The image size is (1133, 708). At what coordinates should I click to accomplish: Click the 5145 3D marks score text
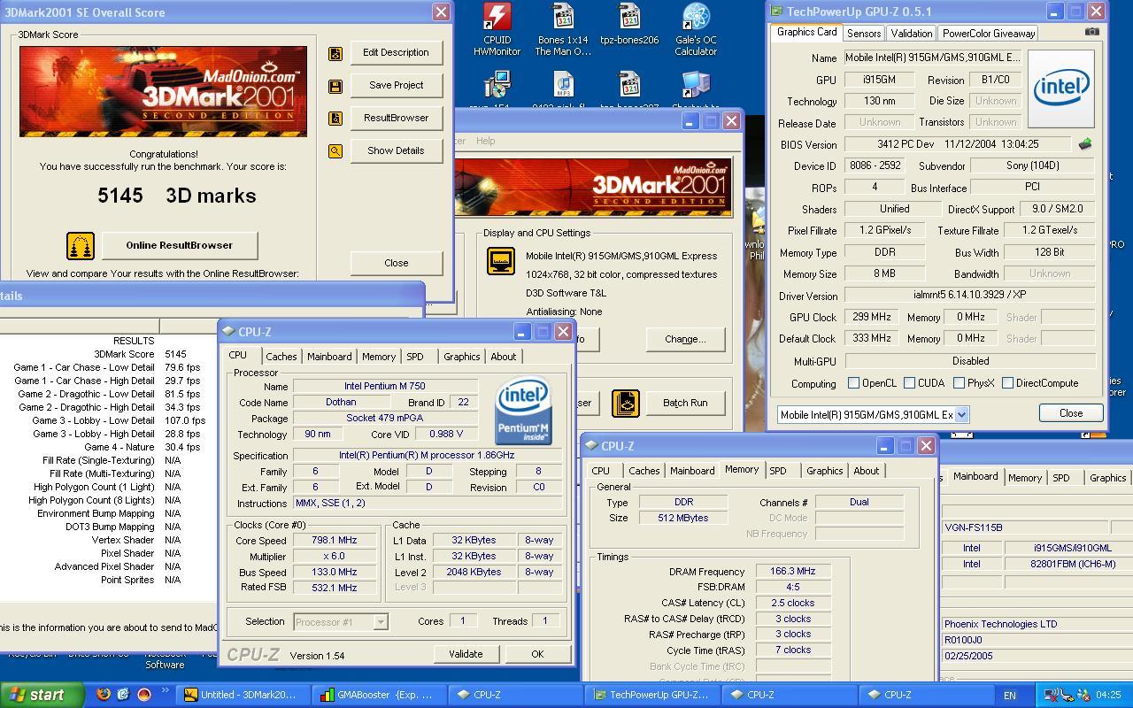pyautogui.click(x=177, y=196)
